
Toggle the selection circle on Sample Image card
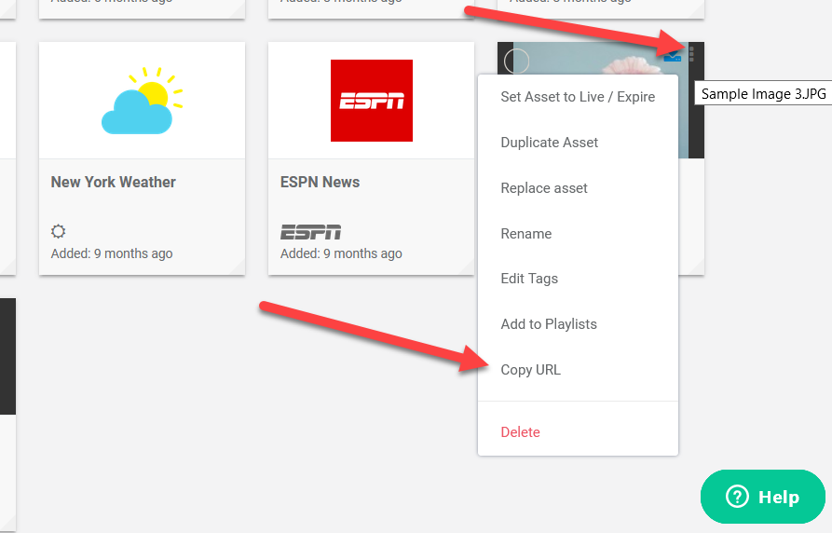coord(516,61)
